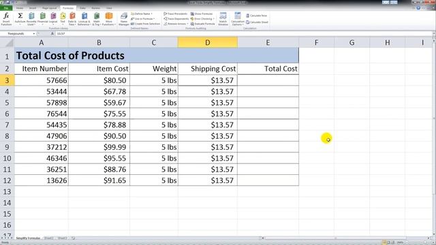Open the Name Box dropdown arrow

(x=33, y=33)
